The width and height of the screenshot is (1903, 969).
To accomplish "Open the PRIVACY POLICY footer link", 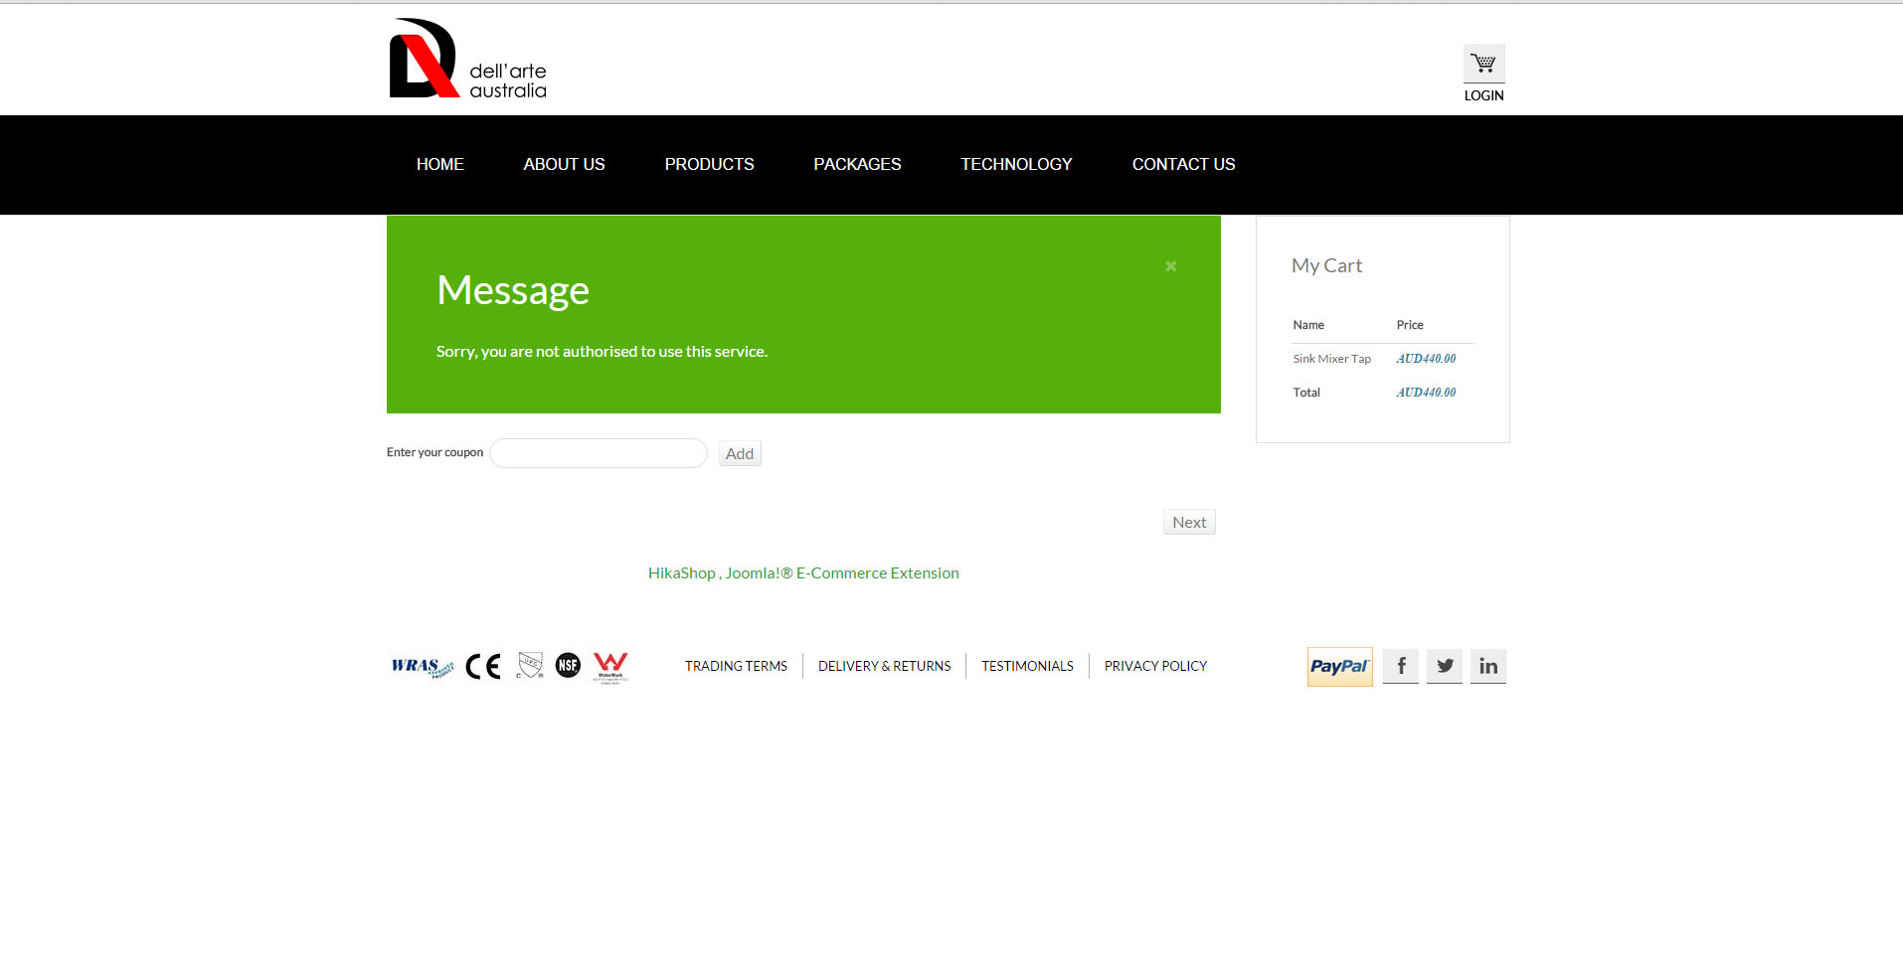I will click(1156, 667).
